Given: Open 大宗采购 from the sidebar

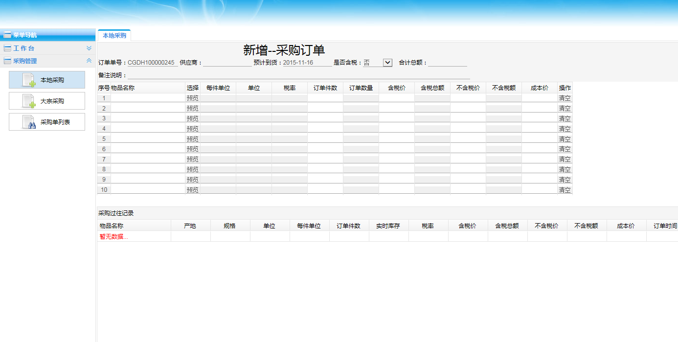Looking at the screenshot, I should [x=47, y=101].
